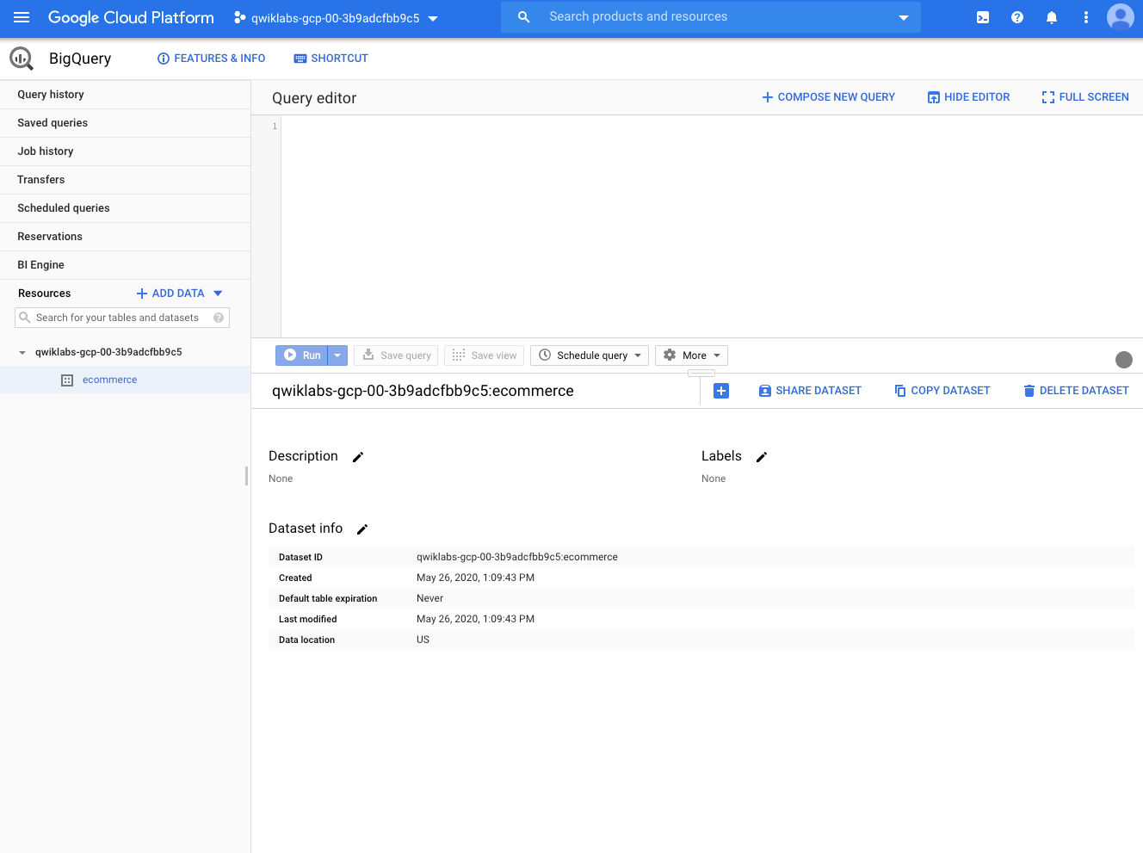Click the Share Dataset button
1143x853 pixels.
[x=809, y=391]
